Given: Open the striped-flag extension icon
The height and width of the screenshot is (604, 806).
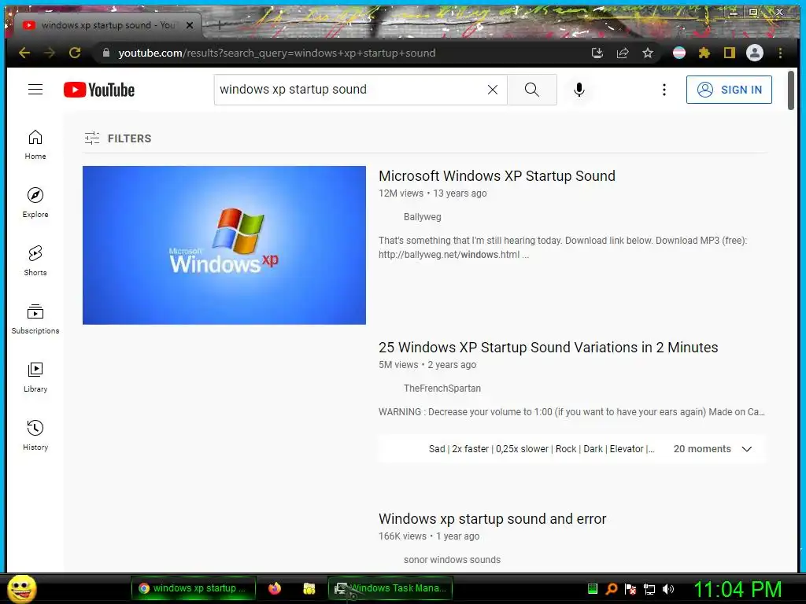Looking at the screenshot, I should point(679,53).
